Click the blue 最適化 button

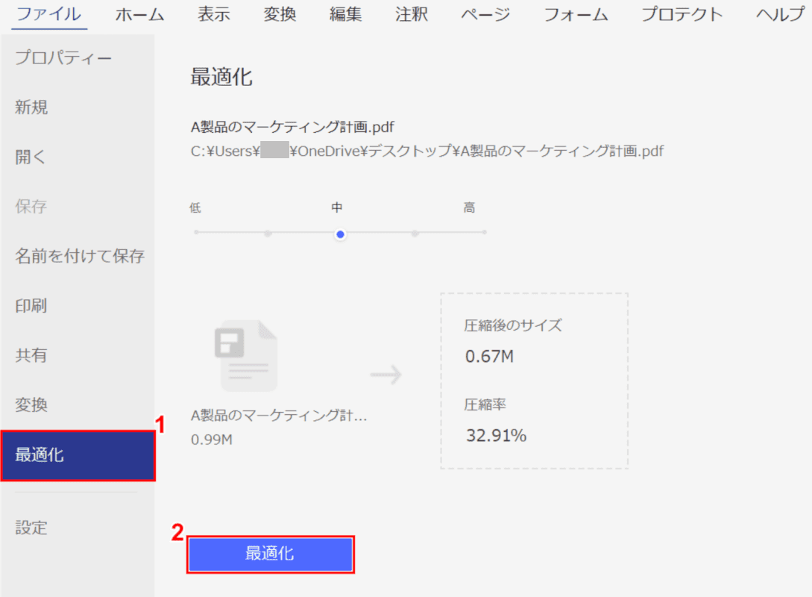[271, 554]
